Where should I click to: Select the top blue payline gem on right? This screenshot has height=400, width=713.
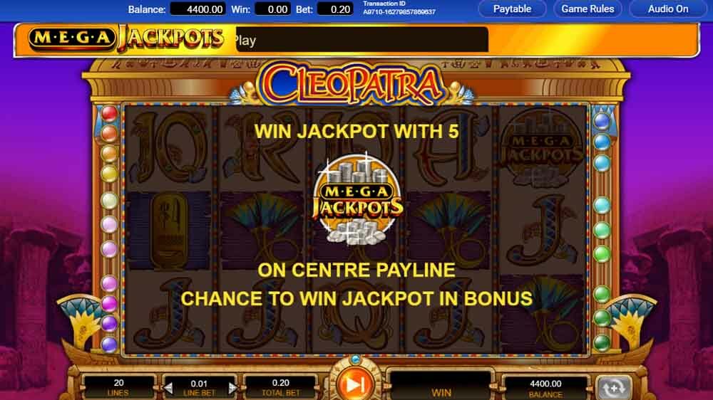[x=602, y=121]
